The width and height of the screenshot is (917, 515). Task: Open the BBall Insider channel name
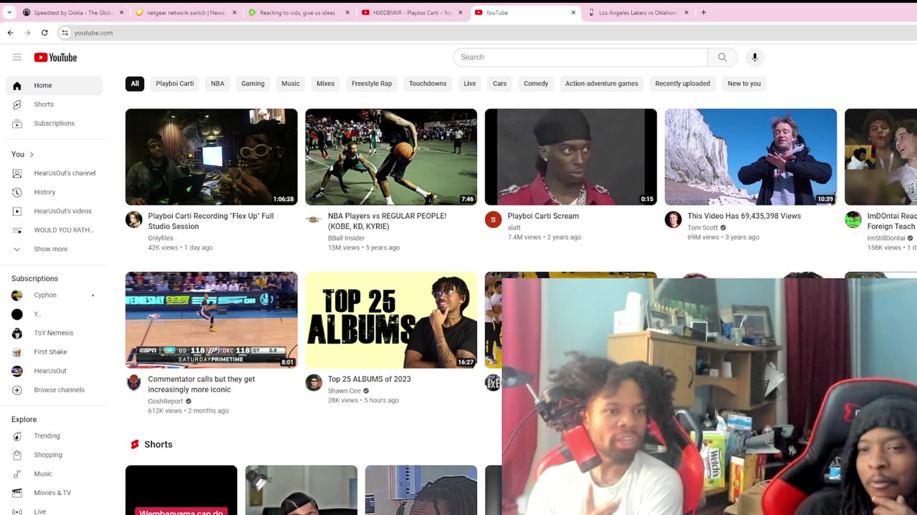click(x=346, y=238)
